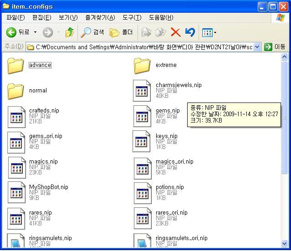This screenshot has height=251, width=291.
Task: Select the MyShopBot.nip file icon
Action: (x=16, y=192)
